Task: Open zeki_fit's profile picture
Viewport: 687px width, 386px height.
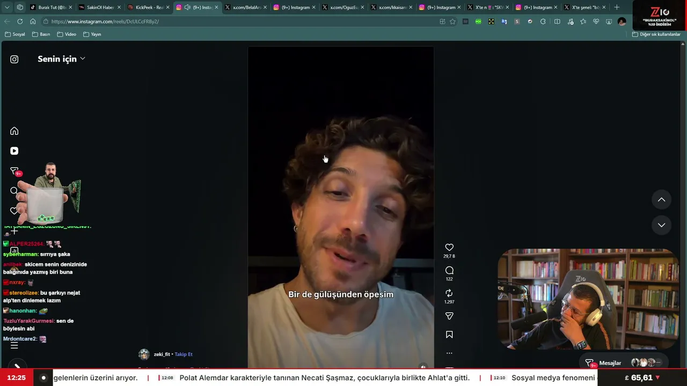Action: tap(144, 354)
